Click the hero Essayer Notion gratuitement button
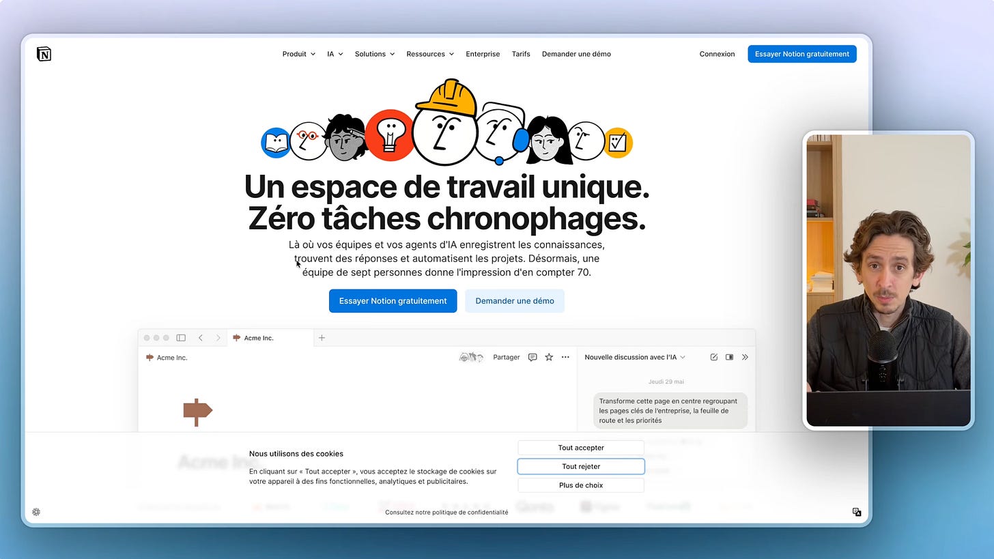The width and height of the screenshot is (994, 559). click(x=393, y=301)
